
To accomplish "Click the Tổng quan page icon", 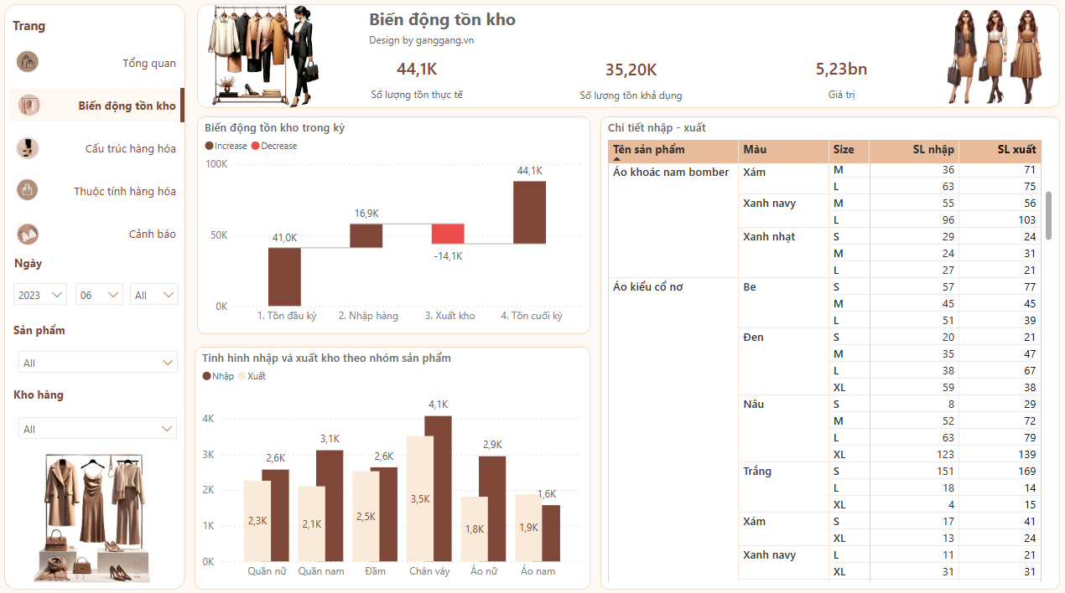I will 28,62.
